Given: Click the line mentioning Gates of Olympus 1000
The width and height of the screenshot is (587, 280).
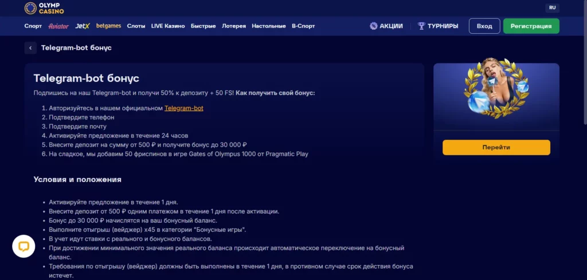Looking at the screenshot, I should 179,153.
